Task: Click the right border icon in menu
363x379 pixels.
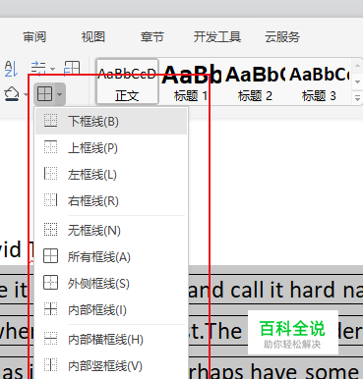Action: (50, 200)
